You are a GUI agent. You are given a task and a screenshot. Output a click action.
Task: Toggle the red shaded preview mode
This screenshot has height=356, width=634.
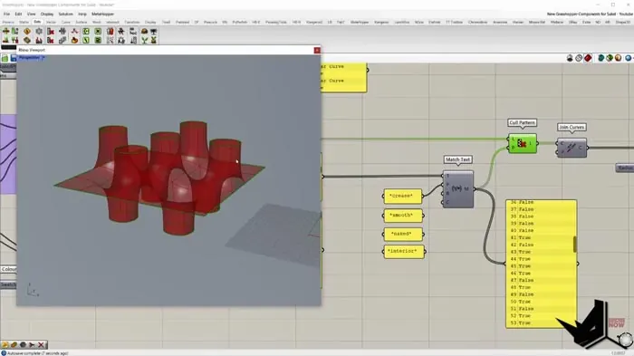(588, 58)
